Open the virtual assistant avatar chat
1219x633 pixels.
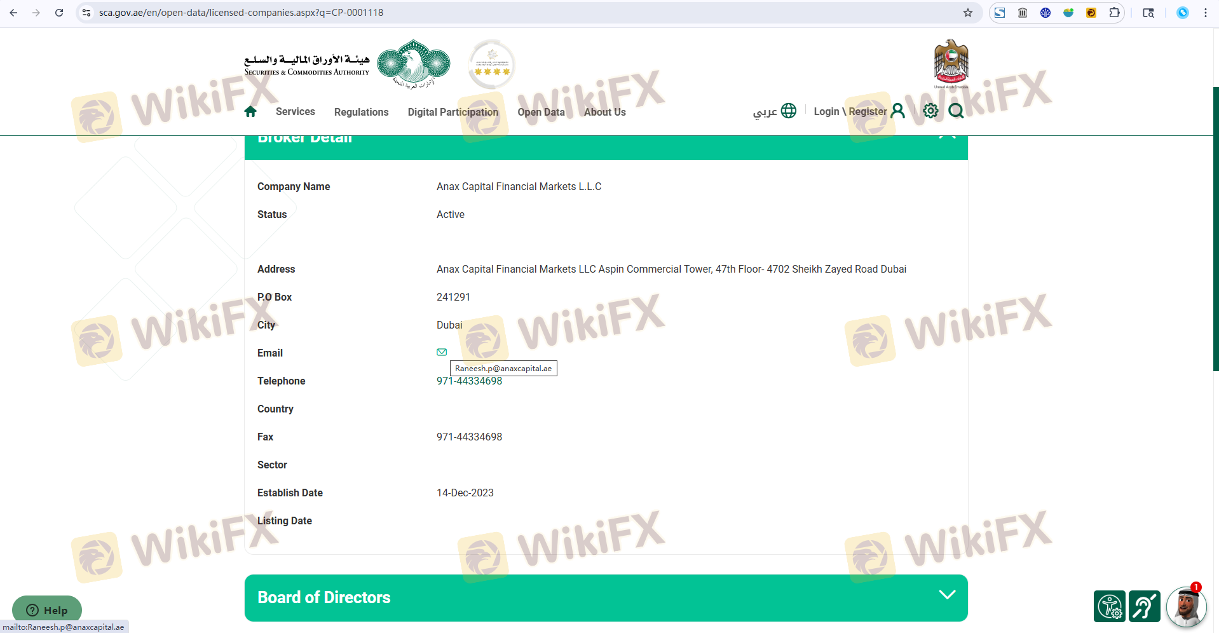tap(1186, 606)
